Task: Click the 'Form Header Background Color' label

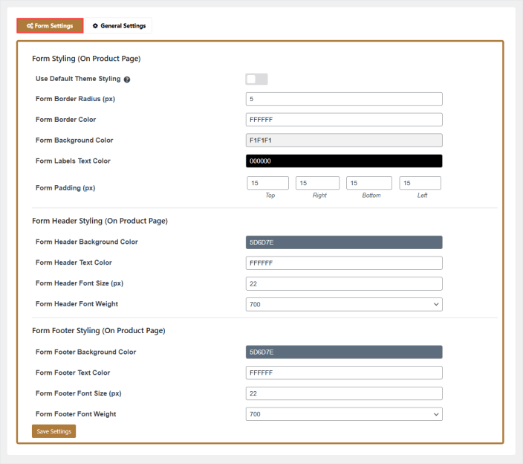Action: 87,242
